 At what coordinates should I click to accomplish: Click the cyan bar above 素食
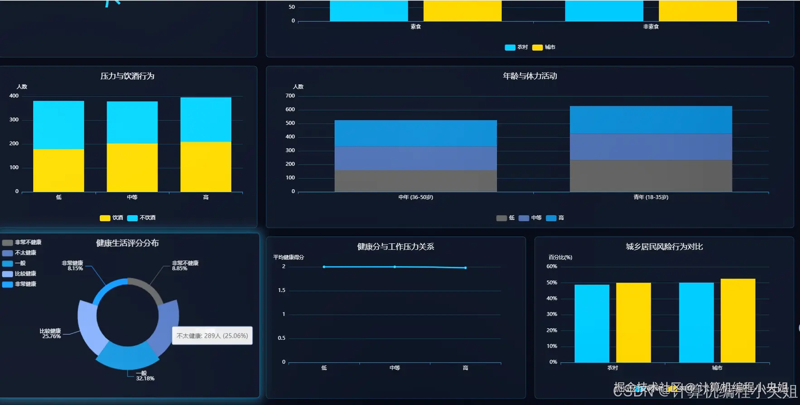[369, 11]
